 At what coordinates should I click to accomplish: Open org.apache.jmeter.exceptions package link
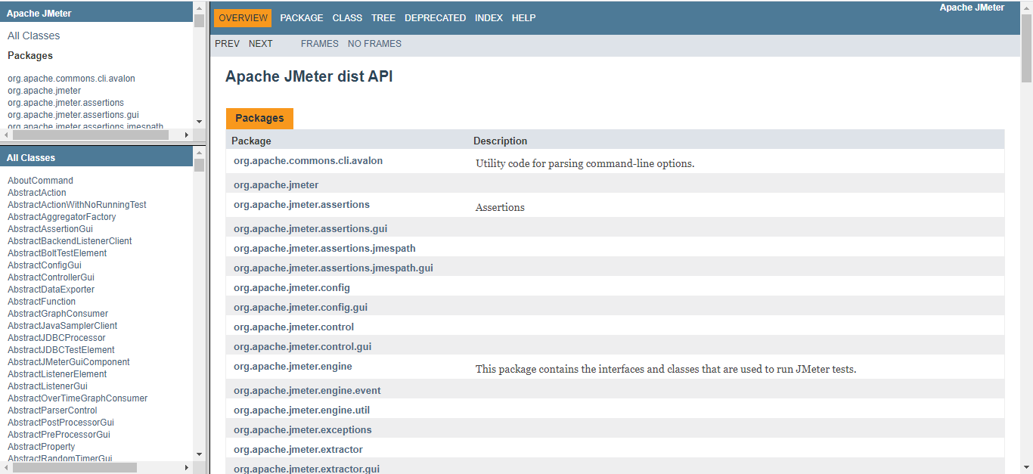pyautogui.click(x=302, y=430)
